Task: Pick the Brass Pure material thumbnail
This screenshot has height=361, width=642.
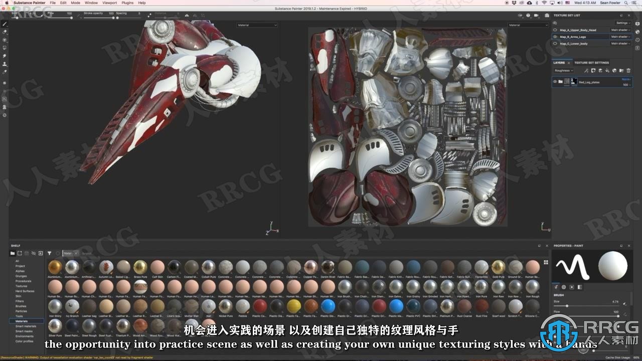Action: pos(140,267)
